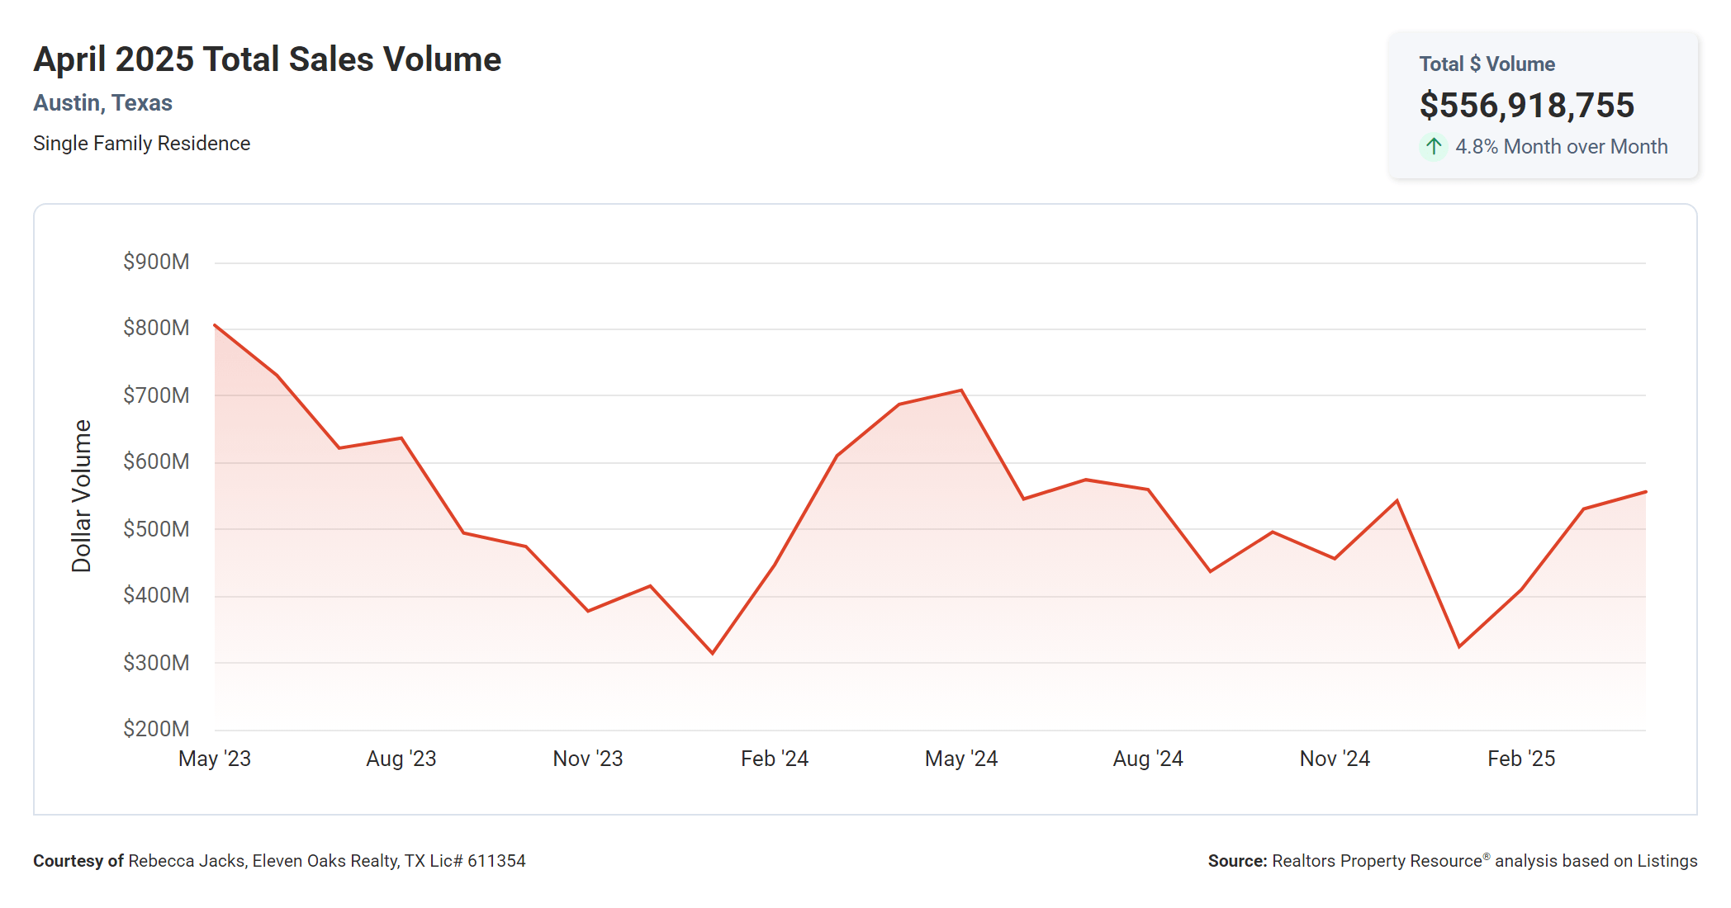
Task: Click the 4.8% Month over Month text
Action: pos(1561,147)
